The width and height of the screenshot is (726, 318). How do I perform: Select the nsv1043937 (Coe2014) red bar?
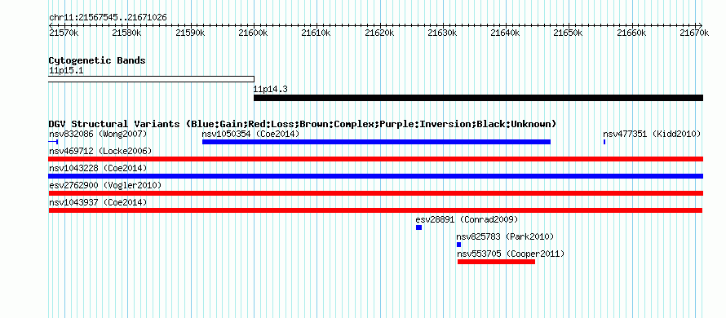click(x=375, y=210)
